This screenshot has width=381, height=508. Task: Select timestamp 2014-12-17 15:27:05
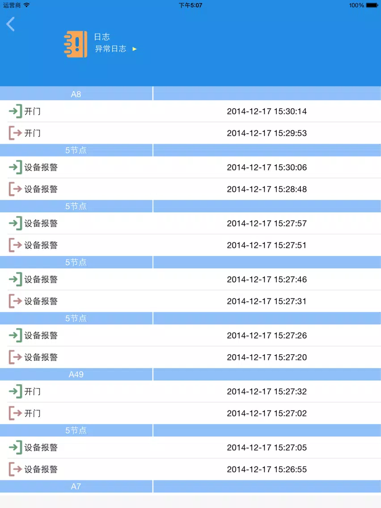pyautogui.click(x=267, y=448)
